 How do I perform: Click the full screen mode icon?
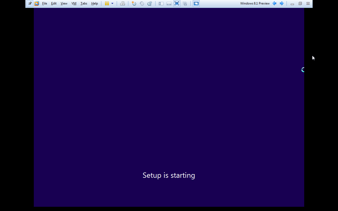[x=177, y=3]
